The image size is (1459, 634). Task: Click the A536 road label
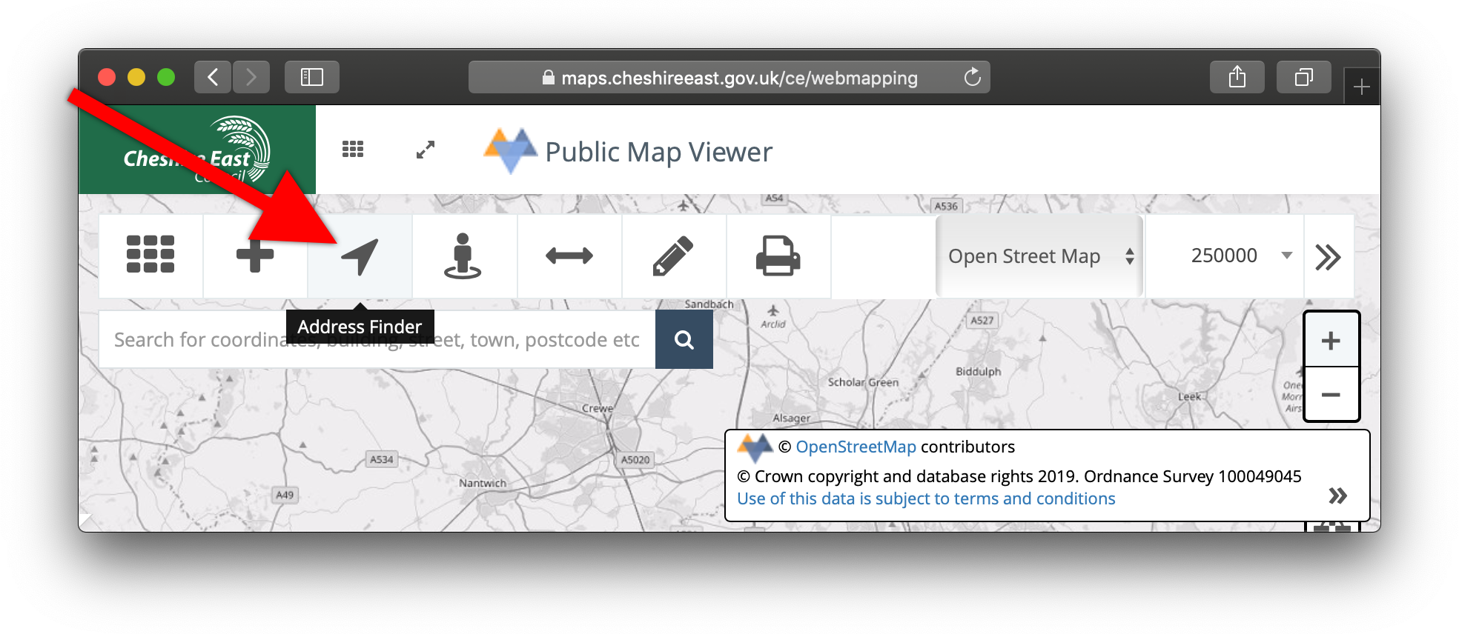click(946, 206)
